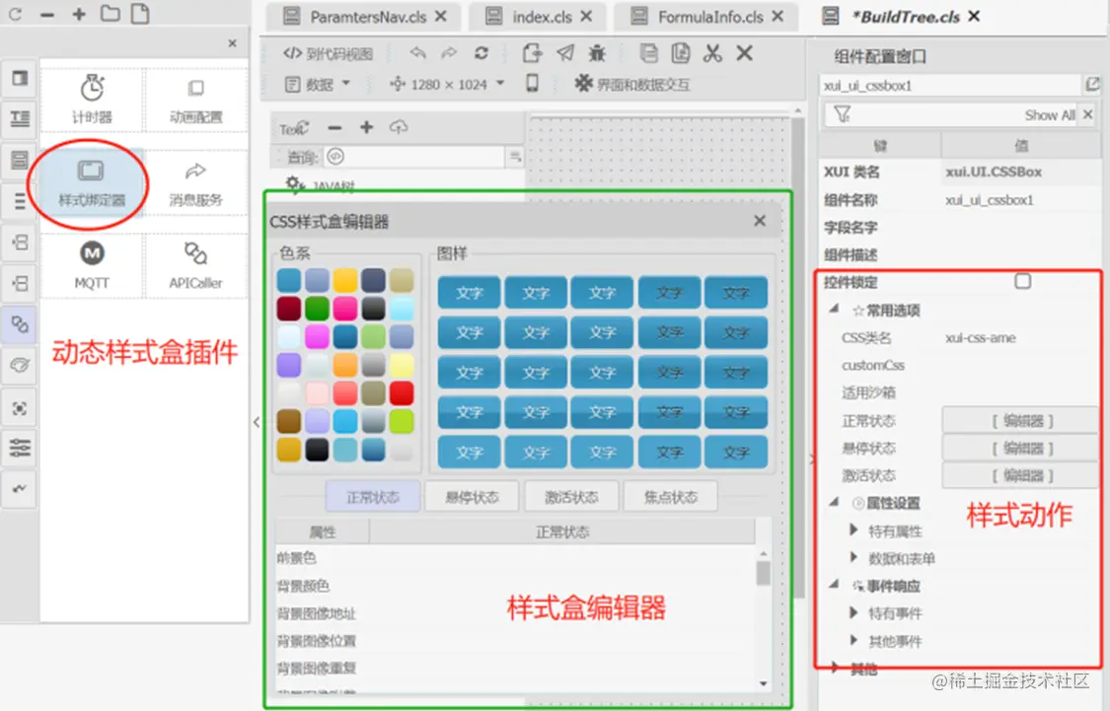Screen dimensions: 1110x711
Task: Click the paste clipboard icon in toolbar
Action: pos(680,53)
